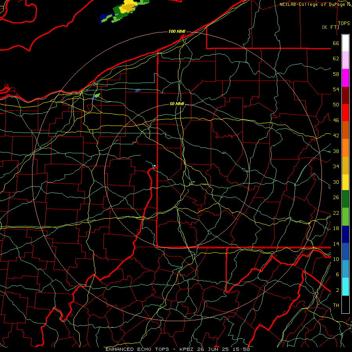
Task: Click the legend value 54
Action: (x=336, y=89)
